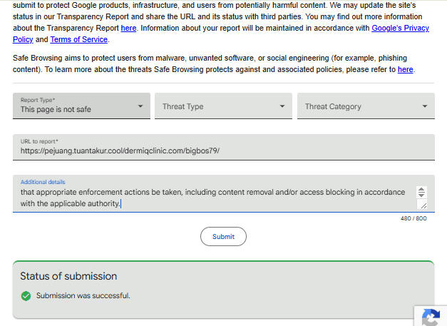447x326 pixels.
Task: Click the Submit button
Action: pyautogui.click(x=224, y=236)
